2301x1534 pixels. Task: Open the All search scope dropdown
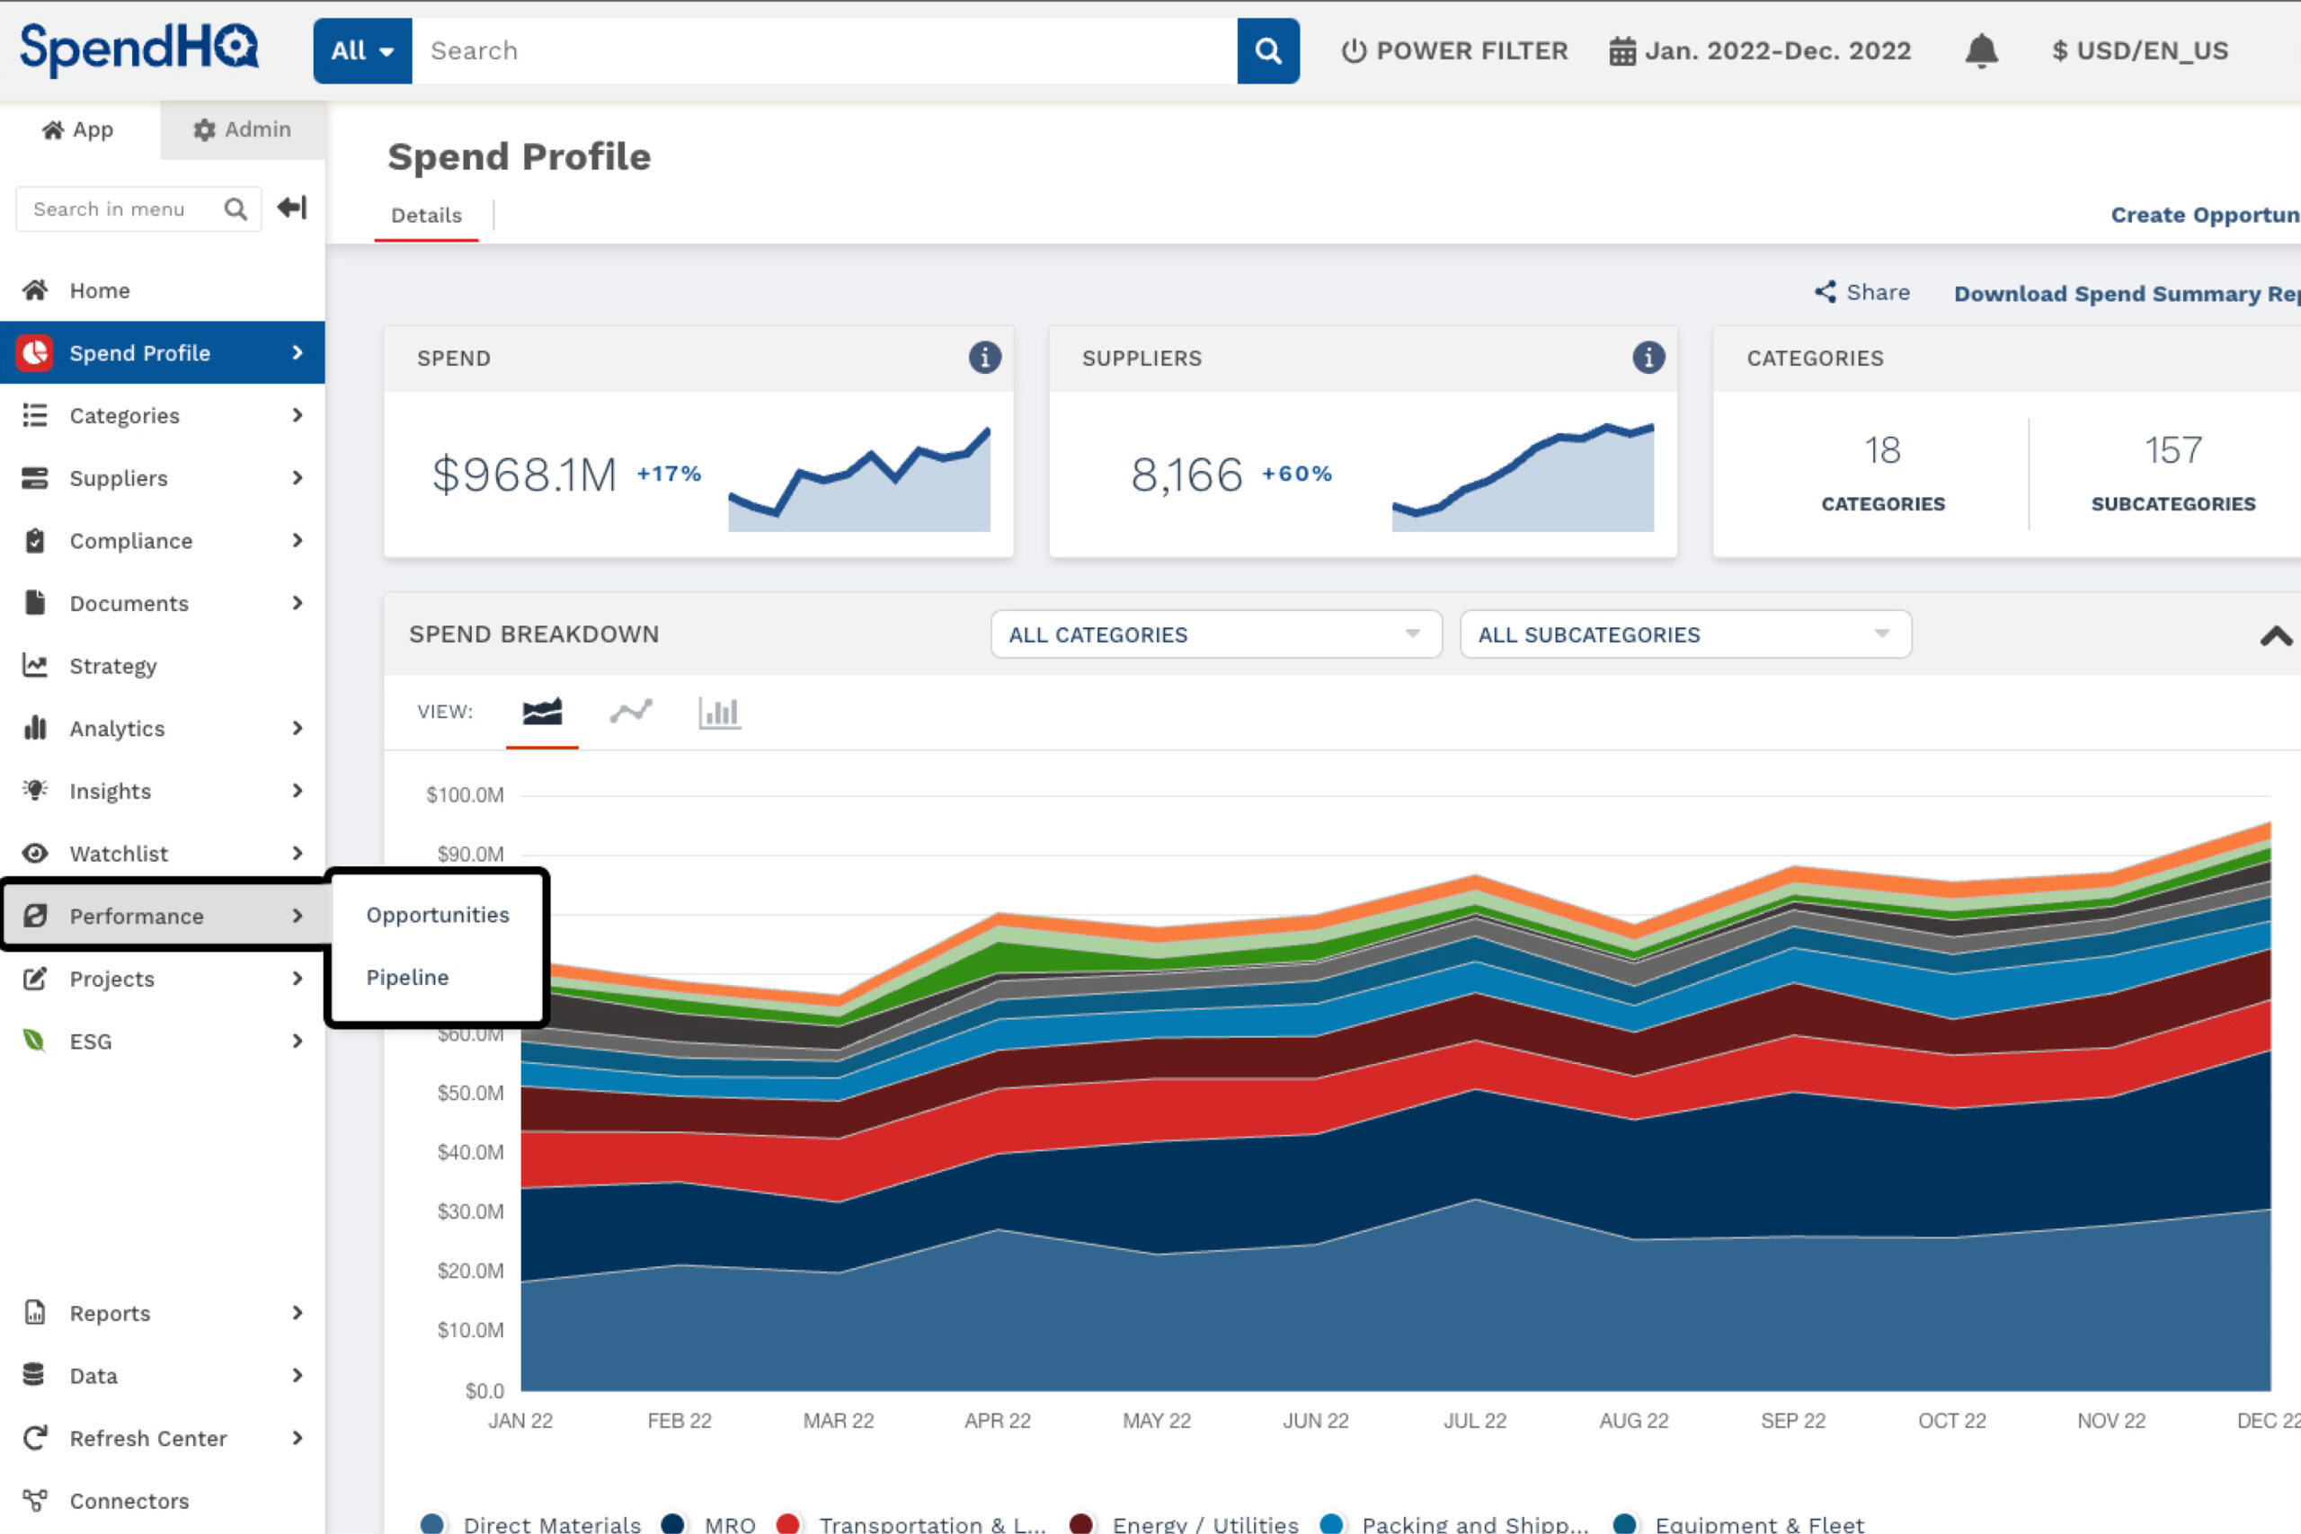coord(362,51)
